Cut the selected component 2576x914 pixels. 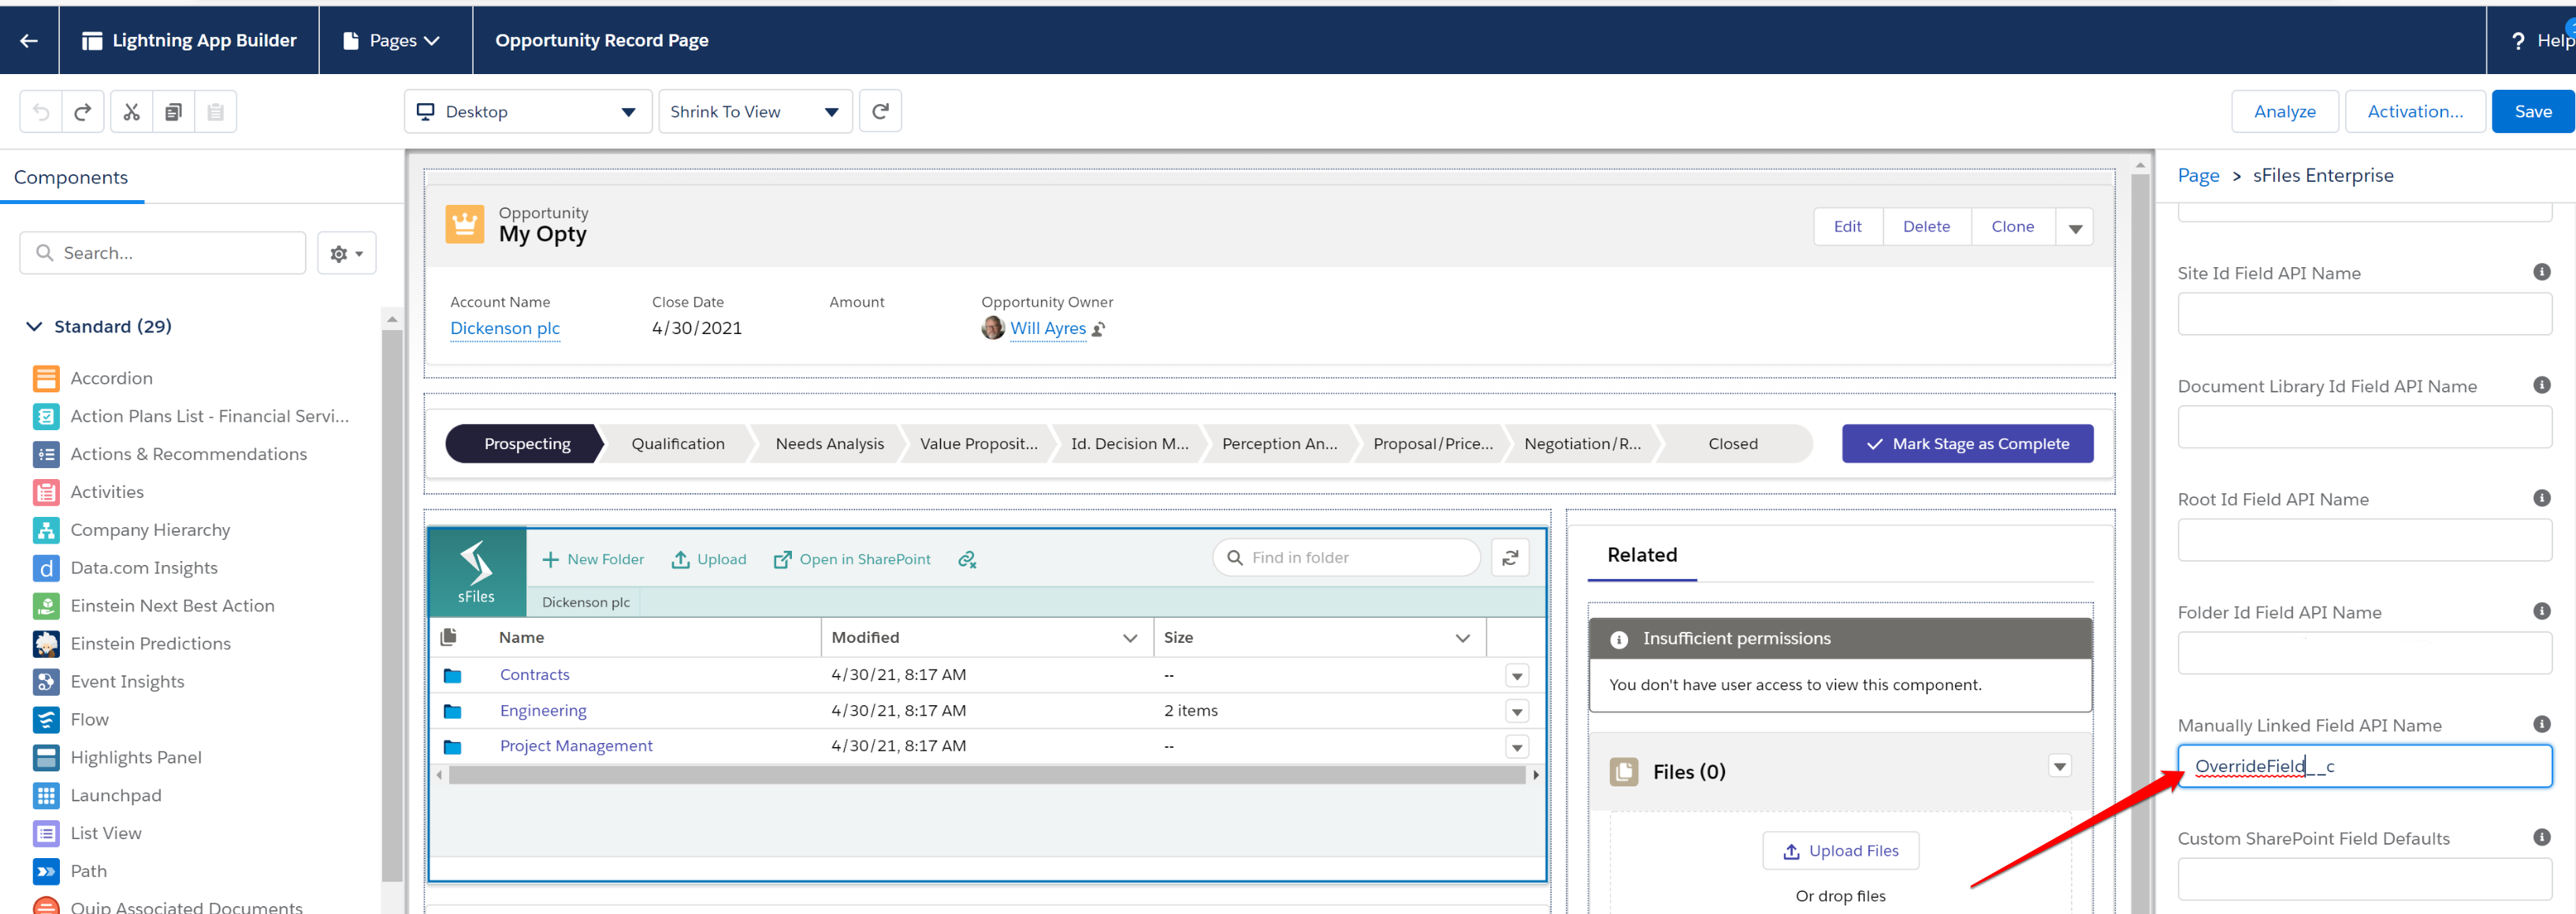pos(131,112)
